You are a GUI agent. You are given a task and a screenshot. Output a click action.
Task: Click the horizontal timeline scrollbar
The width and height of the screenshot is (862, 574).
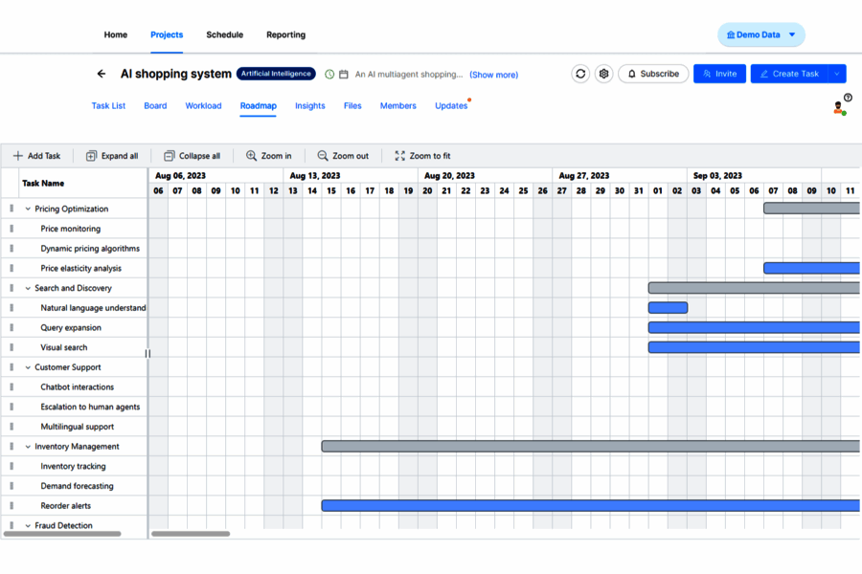190,534
